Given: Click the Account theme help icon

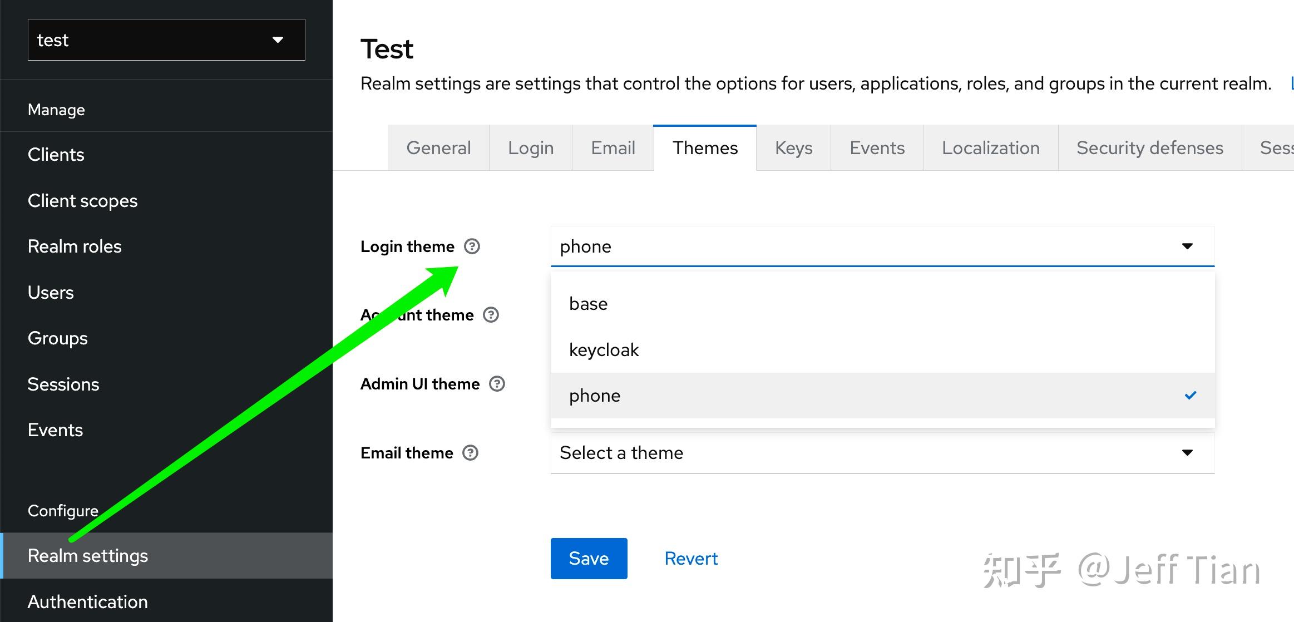Looking at the screenshot, I should point(491,315).
